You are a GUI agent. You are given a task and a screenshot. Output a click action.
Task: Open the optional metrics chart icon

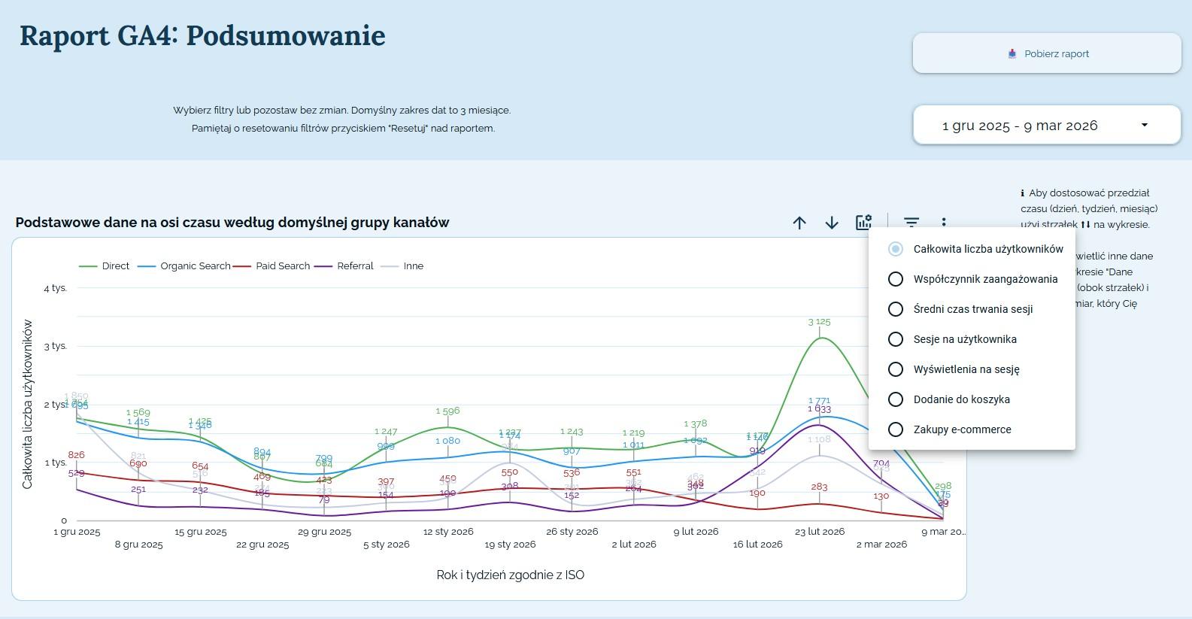coord(863,223)
